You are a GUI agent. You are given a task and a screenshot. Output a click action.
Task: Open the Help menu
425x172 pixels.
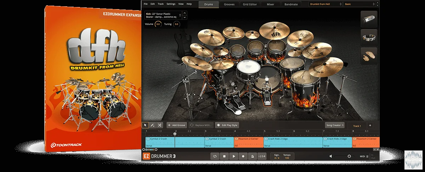(x=189, y=4)
